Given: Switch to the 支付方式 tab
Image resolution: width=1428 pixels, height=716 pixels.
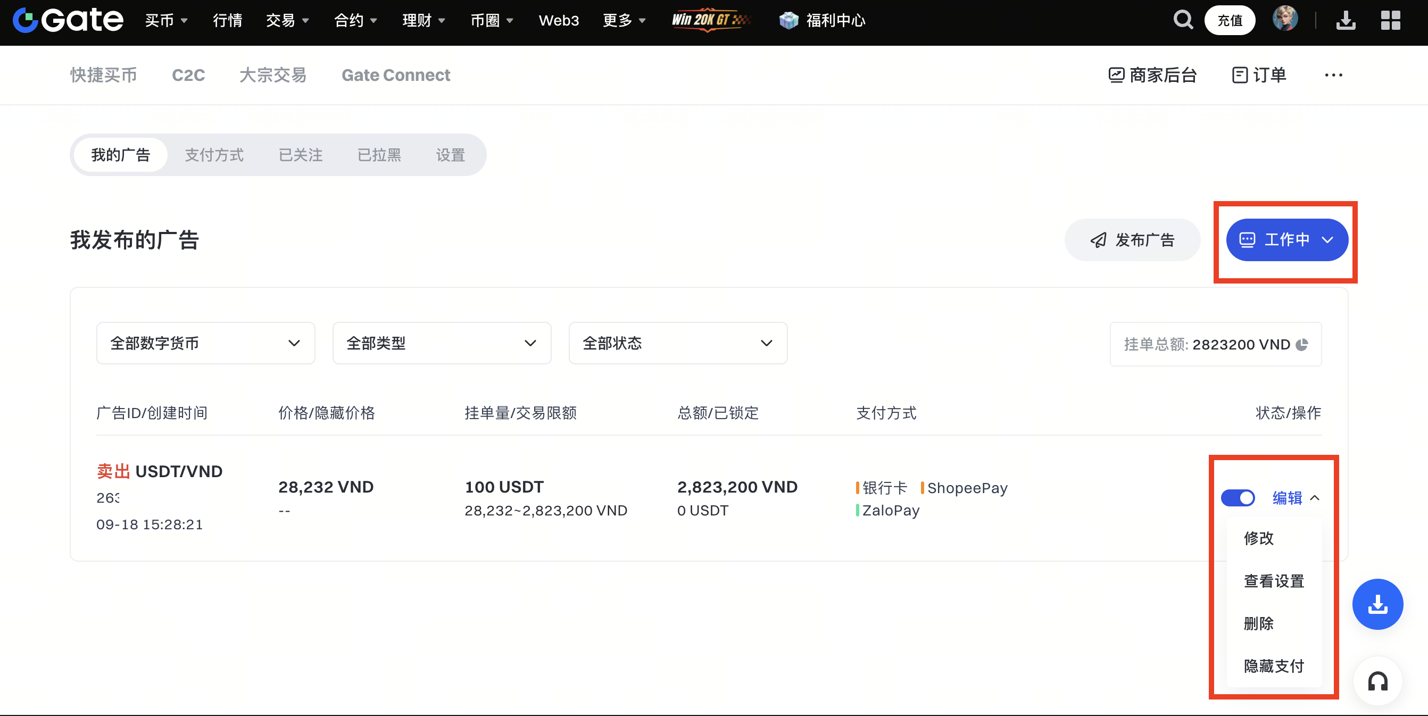Looking at the screenshot, I should 214,155.
